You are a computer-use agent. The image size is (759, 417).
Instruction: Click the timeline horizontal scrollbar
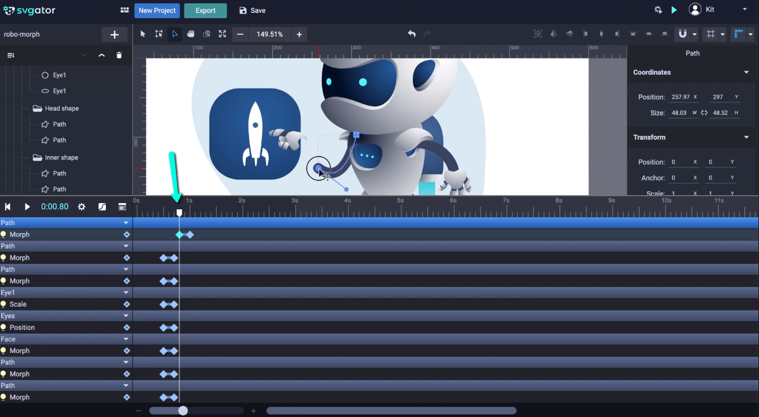(x=391, y=411)
